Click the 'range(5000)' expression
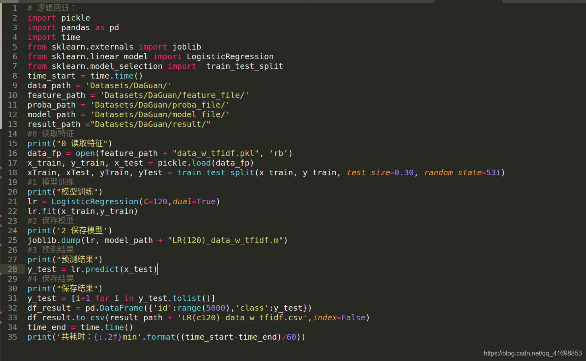 tap(204, 308)
